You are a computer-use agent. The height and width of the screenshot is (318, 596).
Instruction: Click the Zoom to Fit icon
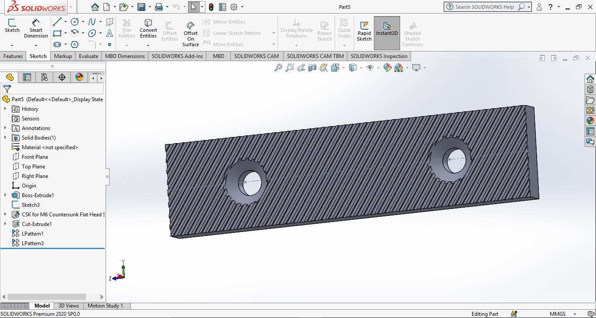click(278, 68)
